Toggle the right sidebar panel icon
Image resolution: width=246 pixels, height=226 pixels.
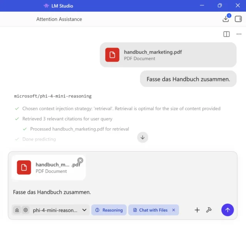click(238, 19)
